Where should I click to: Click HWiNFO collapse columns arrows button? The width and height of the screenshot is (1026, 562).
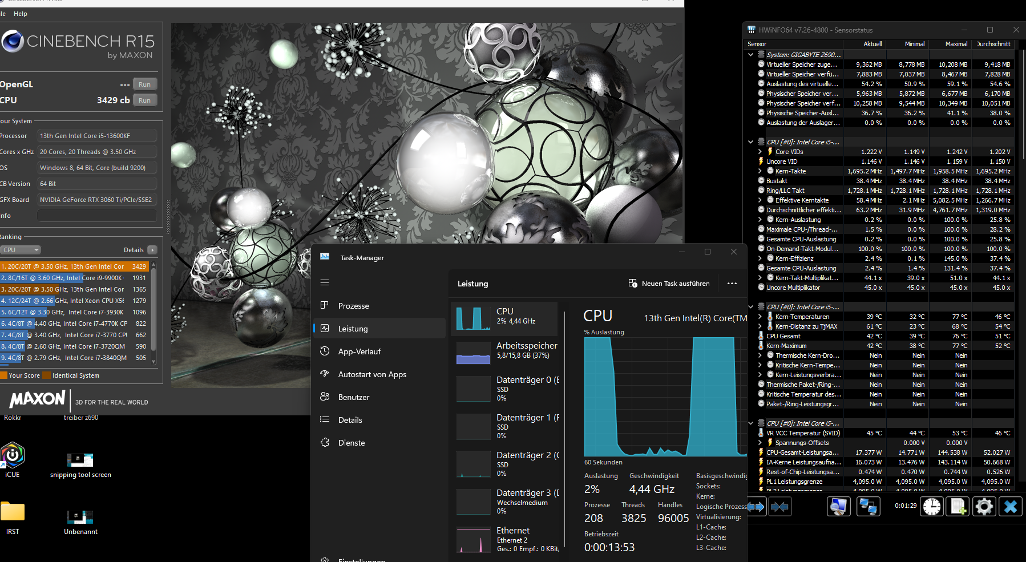point(779,507)
